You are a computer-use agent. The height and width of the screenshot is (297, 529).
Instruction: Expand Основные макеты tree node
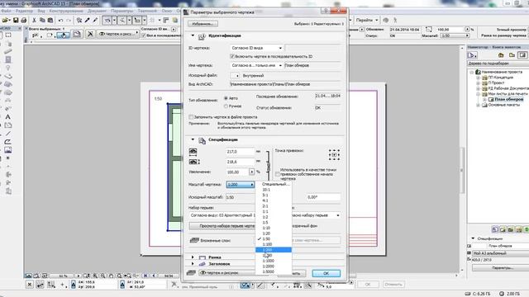click(478, 105)
